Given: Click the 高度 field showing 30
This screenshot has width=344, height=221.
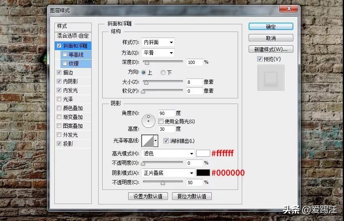Looking at the screenshot, I should tap(166, 129).
